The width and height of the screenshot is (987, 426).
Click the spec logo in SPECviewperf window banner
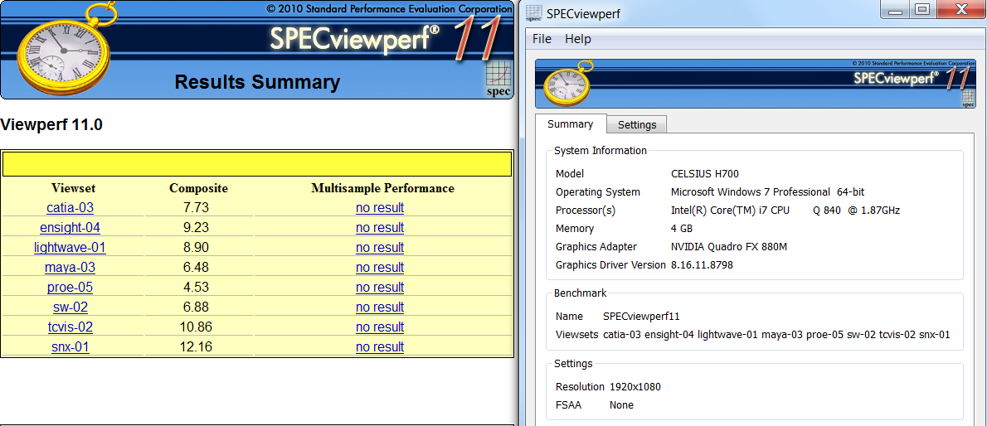968,99
